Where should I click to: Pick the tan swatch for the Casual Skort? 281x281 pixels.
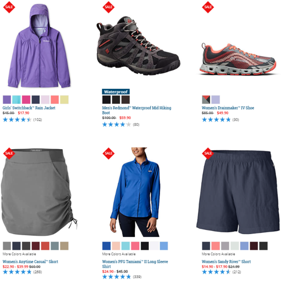pos(64,246)
